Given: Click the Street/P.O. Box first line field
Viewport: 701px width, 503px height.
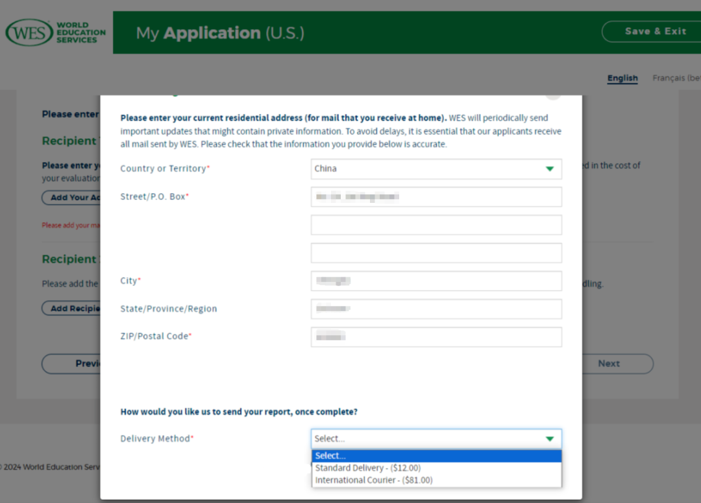Looking at the screenshot, I should pos(436,196).
